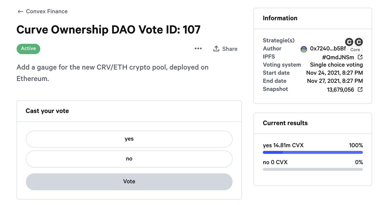Click the first strategy token icon
The width and height of the screenshot is (385, 205).
click(349, 42)
